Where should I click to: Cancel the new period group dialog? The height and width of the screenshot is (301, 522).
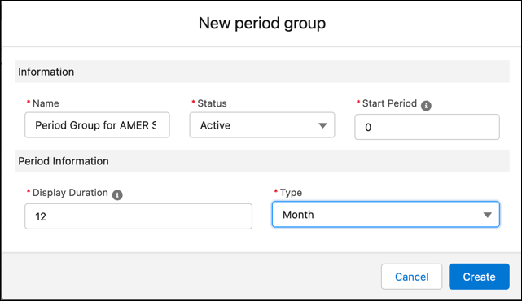[411, 277]
